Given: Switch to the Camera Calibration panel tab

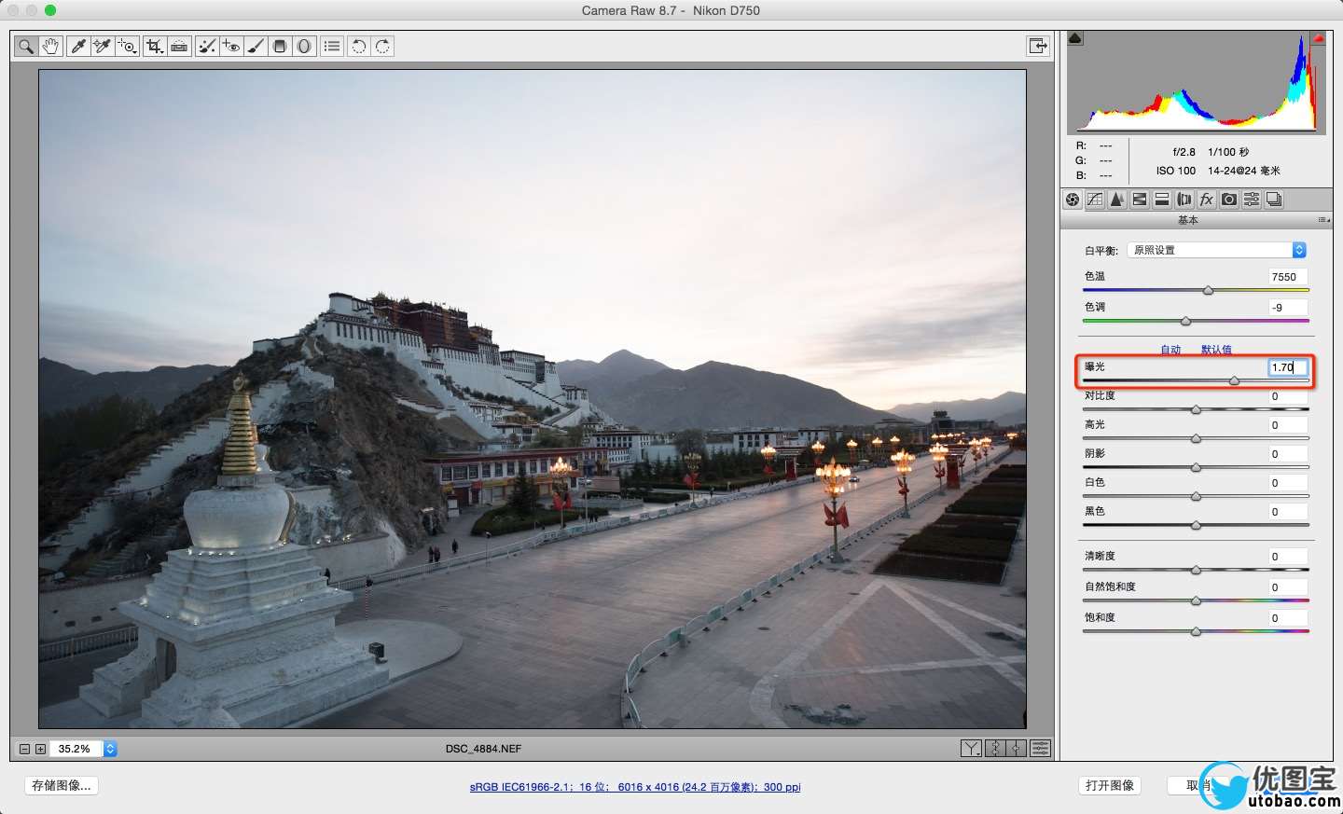Looking at the screenshot, I should pyautogui.click(x=1229, y=199).
